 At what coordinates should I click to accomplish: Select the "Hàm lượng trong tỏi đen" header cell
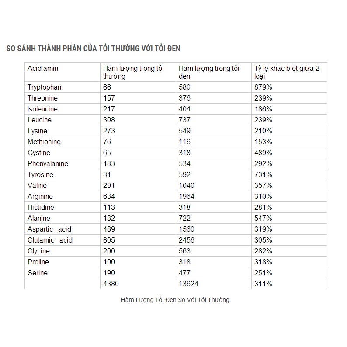coord(209,72)
